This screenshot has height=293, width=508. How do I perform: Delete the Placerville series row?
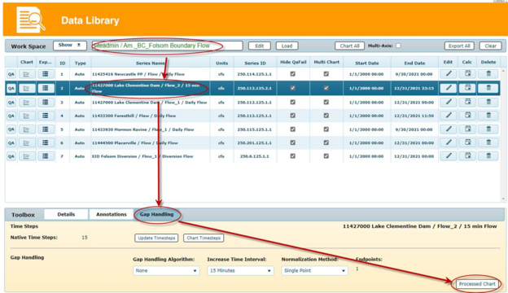click(x=488, y=142)
